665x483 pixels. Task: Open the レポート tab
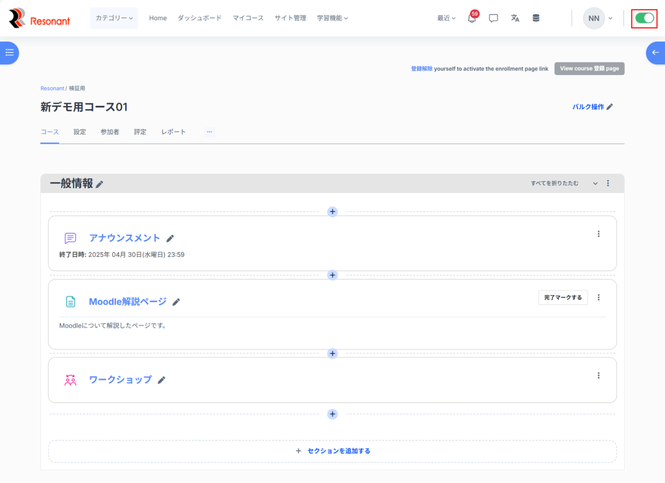[x=173, y=132]
